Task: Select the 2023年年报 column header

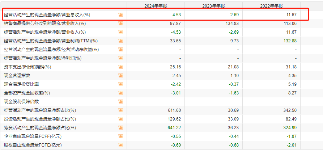Action: [213, 6]
